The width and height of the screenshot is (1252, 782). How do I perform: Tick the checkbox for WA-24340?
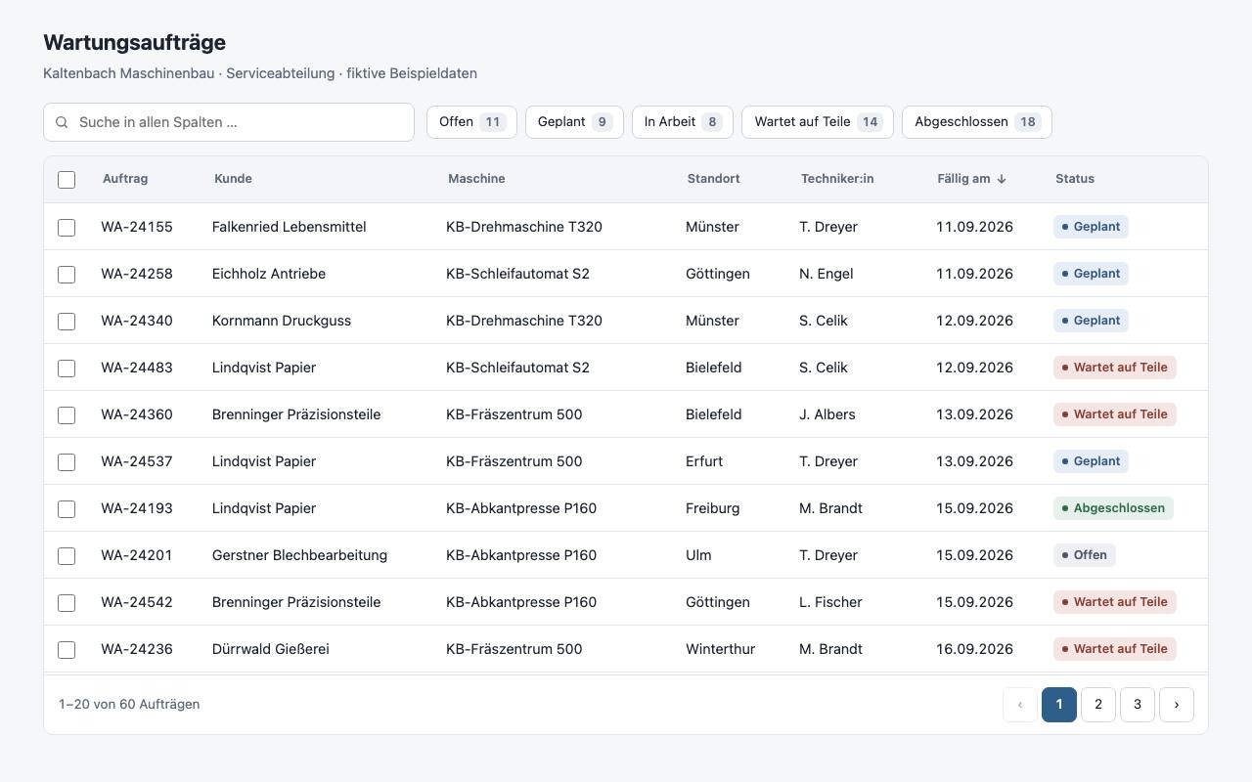click(x=67, y=322)
